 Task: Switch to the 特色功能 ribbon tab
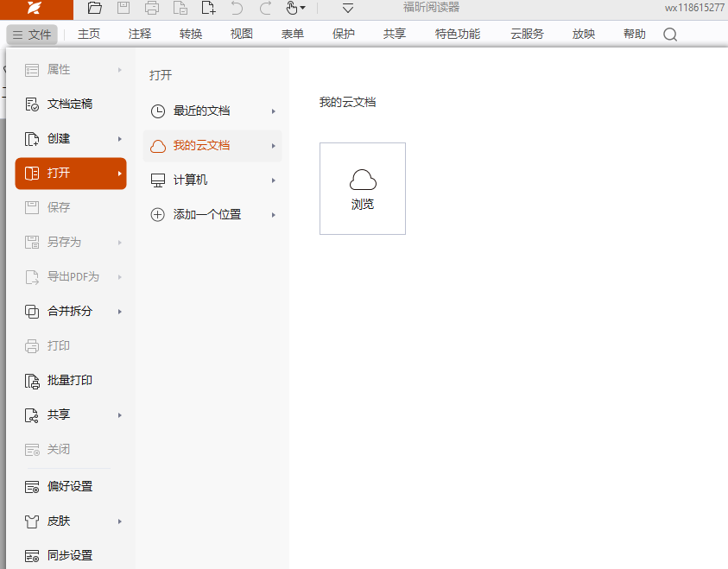click(458, 35)
